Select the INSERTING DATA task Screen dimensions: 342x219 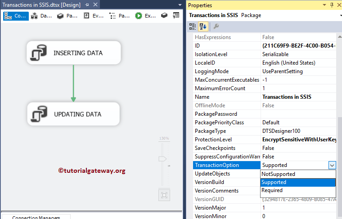point(74,53)
